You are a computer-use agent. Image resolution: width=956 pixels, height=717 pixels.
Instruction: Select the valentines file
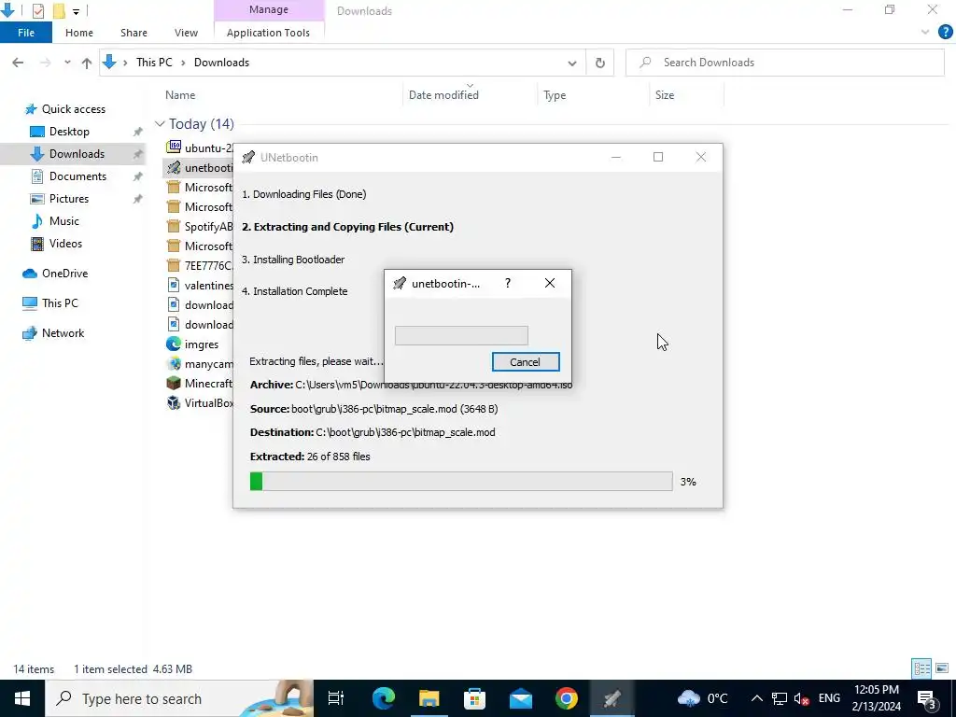[x=208, y=286]
